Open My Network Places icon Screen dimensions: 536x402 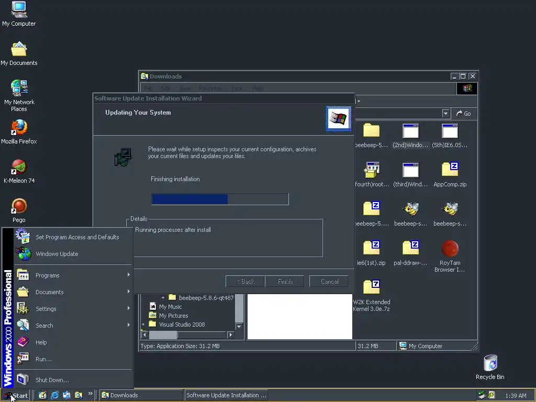tap(19, 96)
